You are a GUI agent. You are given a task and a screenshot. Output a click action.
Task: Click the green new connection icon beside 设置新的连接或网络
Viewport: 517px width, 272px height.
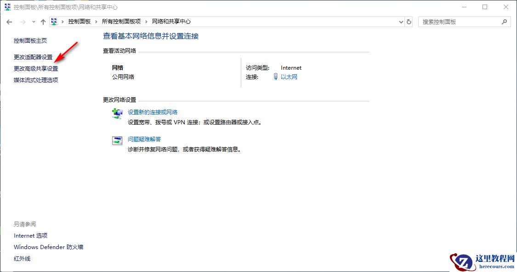pyautogui.click(x=116, y=112)
